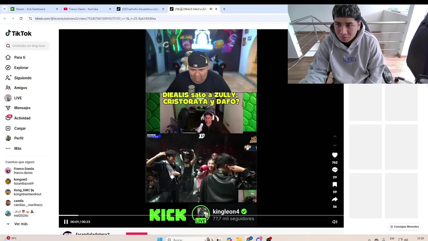Open Actividad notifications icon
This screenshot has height=241, width=428.
tap(8, 118)
